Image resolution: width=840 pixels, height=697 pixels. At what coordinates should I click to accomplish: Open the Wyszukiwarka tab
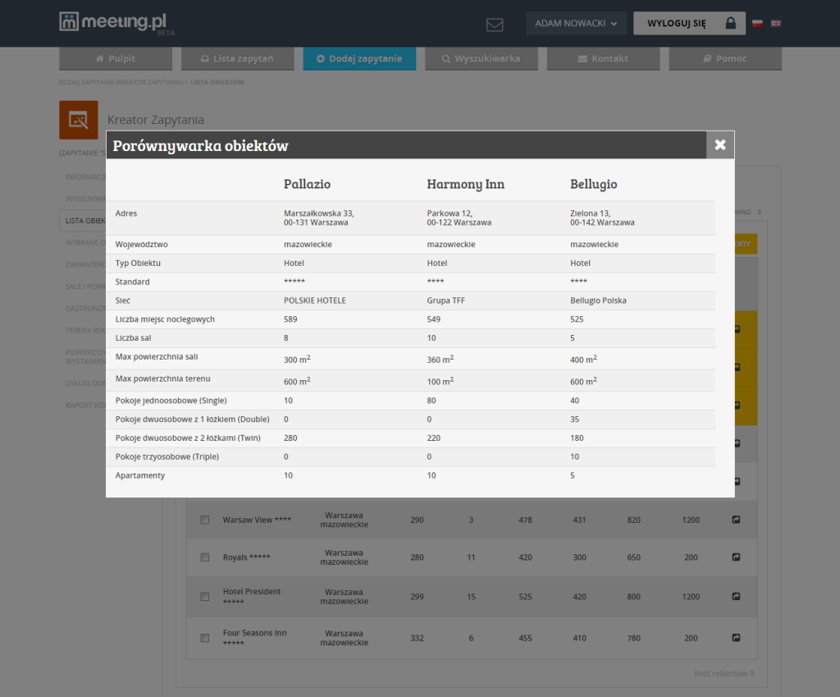point(481,58)
